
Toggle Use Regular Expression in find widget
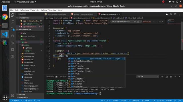[140, 22]
